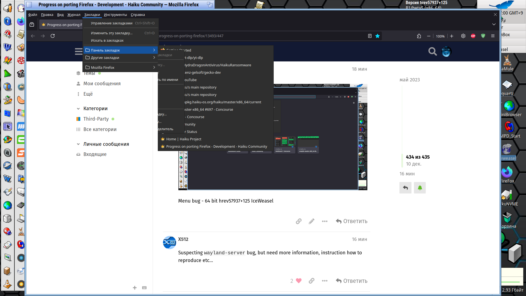Screen dimensions: 526x296
Task: Open the Справка menu
Action: (138, 15)
